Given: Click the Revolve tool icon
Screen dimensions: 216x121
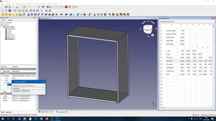Looking at the screenshot, I should 32,14.
